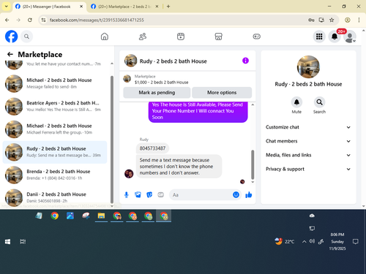
Task: Open Beatrice Ayers conversation
Action: click(x=55, y=106)
